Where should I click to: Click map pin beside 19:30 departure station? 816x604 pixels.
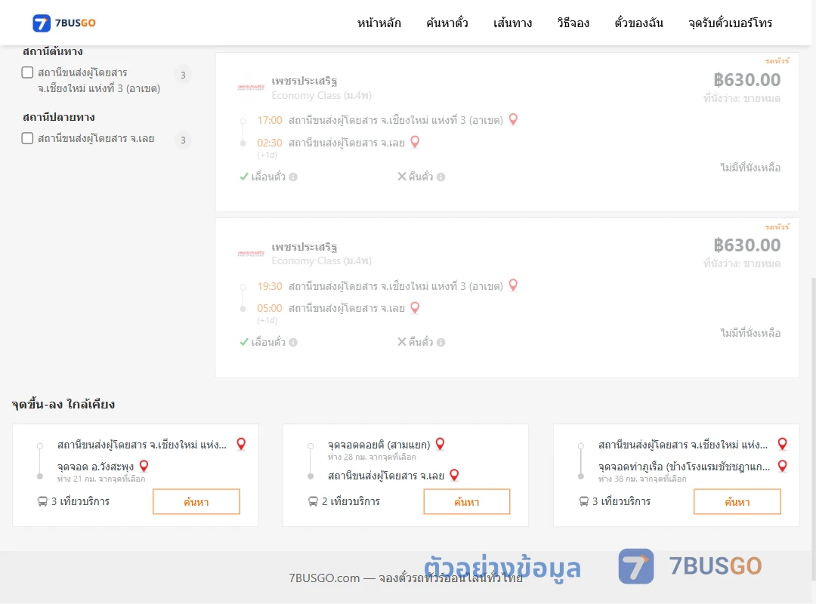[513, 285]
